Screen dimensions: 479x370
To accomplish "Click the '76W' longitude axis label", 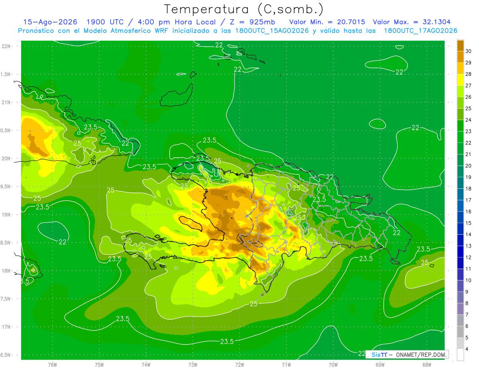I will tap(52, 365).
